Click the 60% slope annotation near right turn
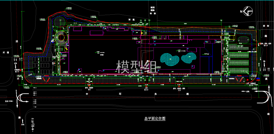The height and width of the screenshot is (134, 274). [x=247, y=91]
